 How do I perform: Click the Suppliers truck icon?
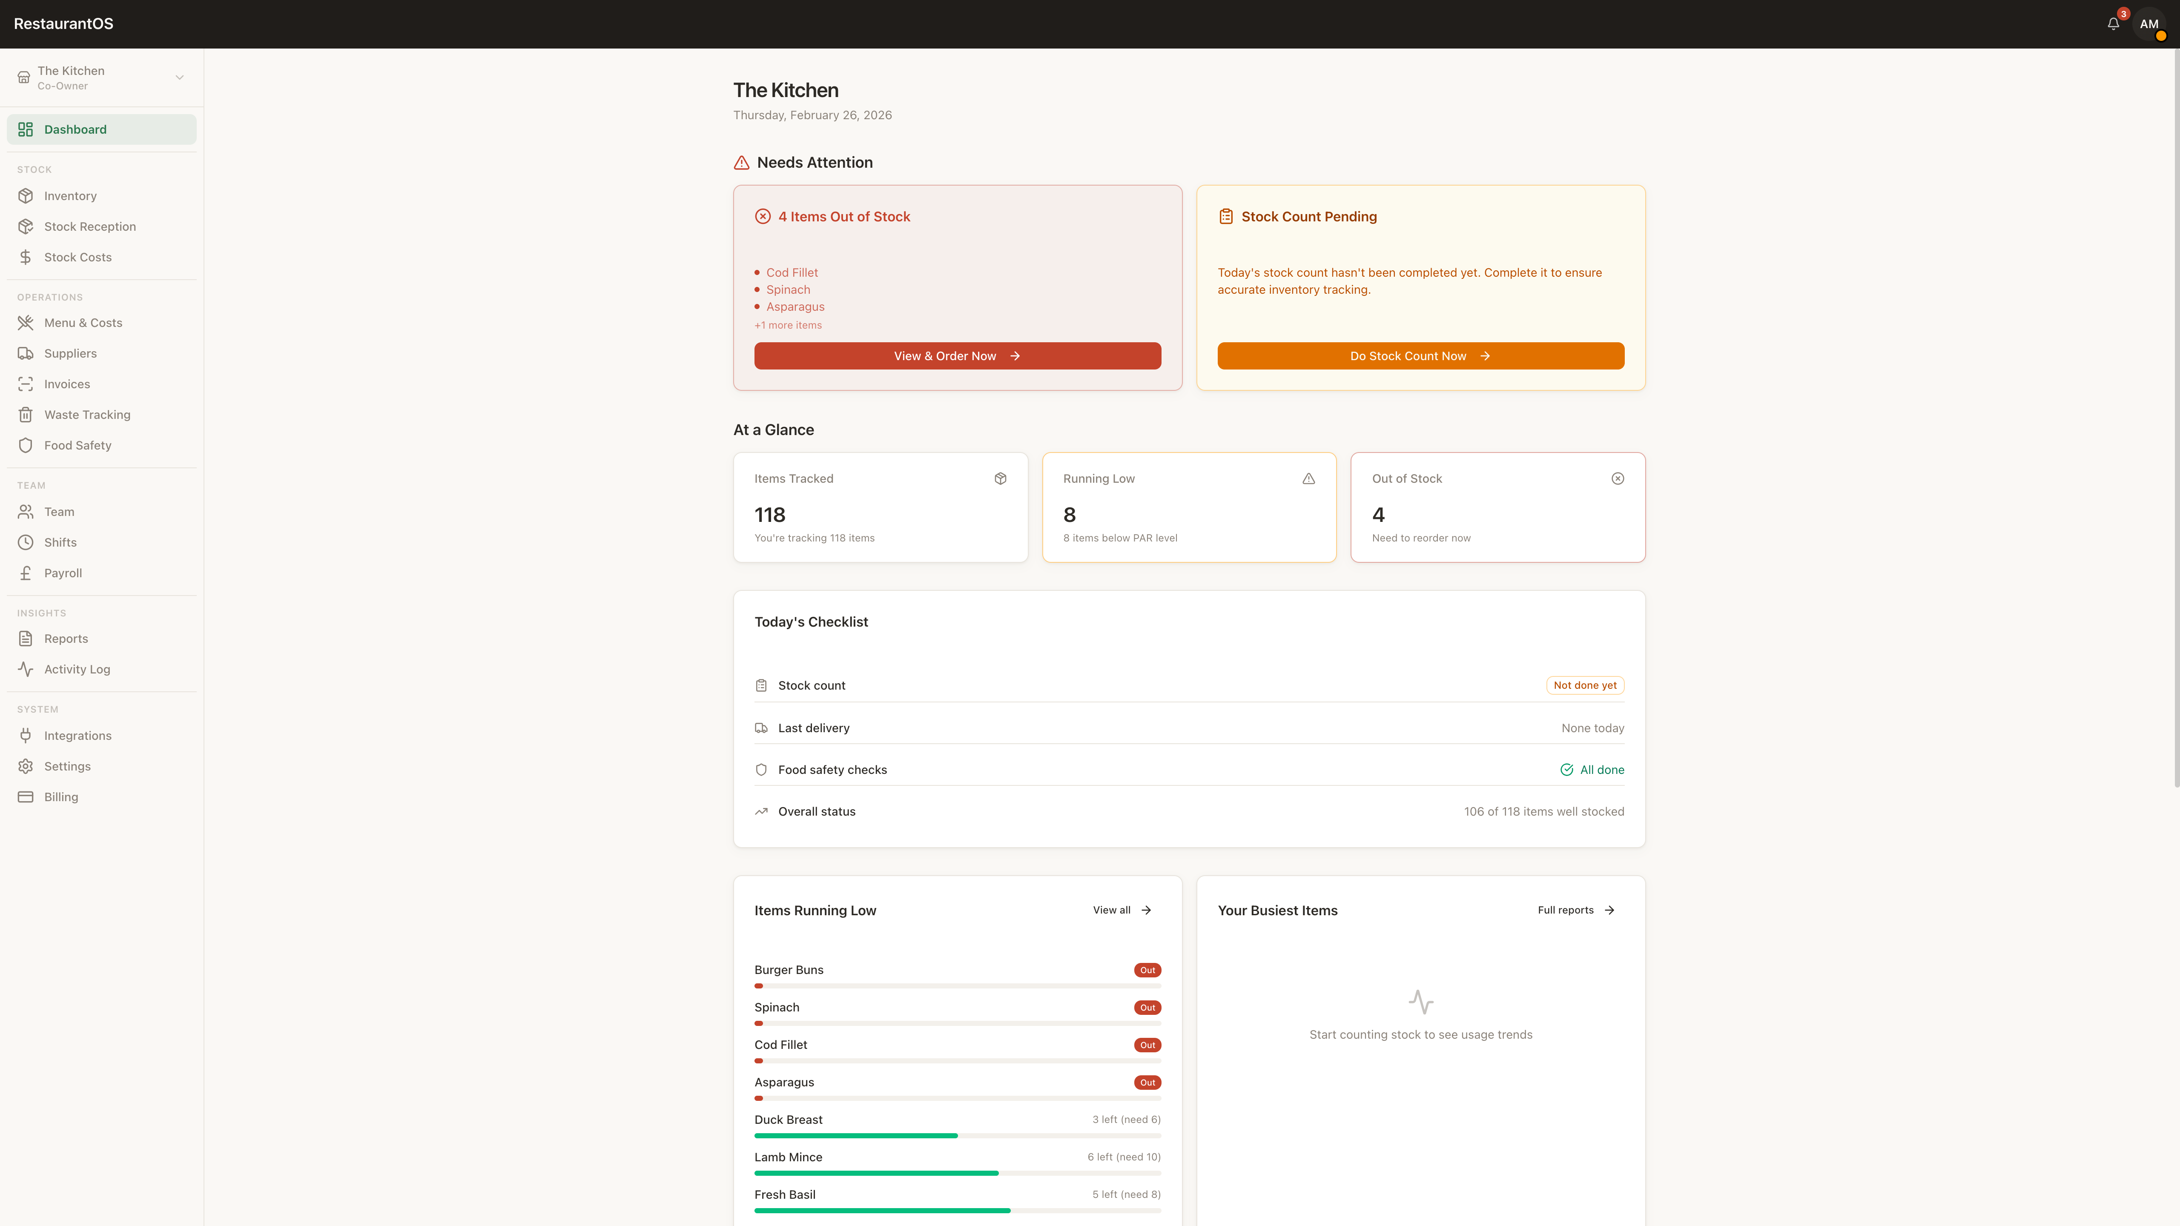(26, 354)
